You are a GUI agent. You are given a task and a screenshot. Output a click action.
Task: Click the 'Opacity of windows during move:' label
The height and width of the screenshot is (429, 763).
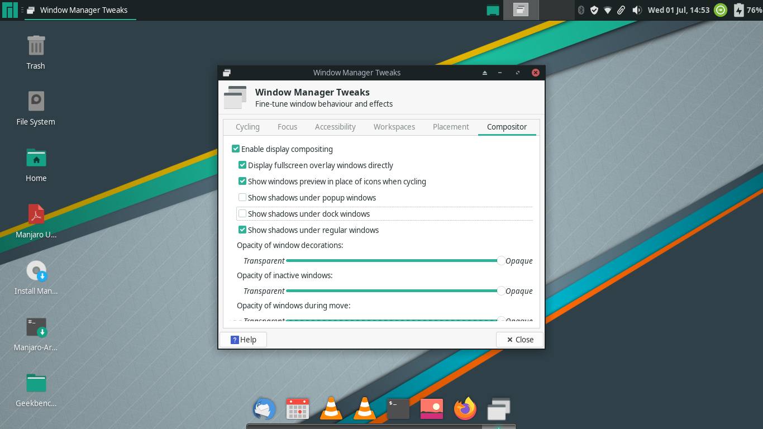point(294,306)
